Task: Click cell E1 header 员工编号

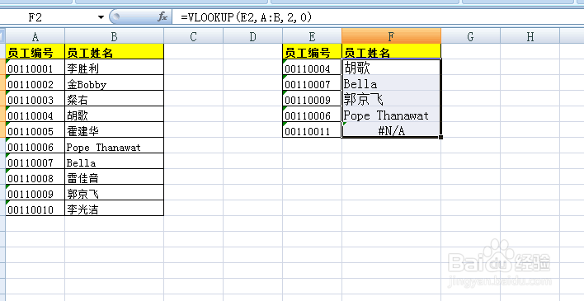Action: pos(312,51)
